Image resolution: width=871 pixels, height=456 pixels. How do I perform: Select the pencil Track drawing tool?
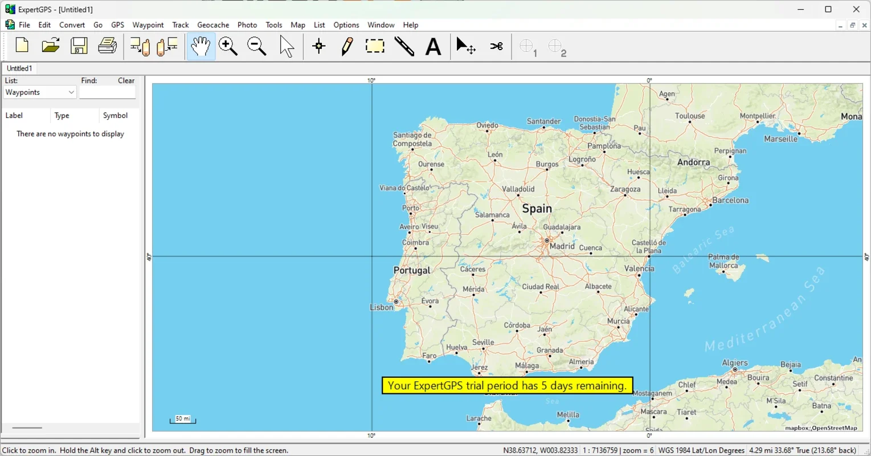pos(347,47)
